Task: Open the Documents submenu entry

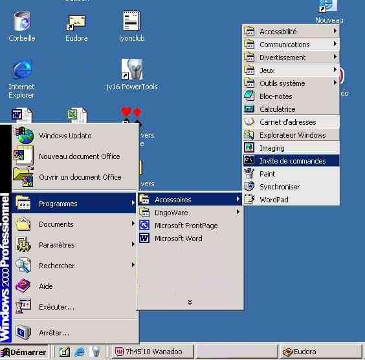Action: tap(74, 224)
